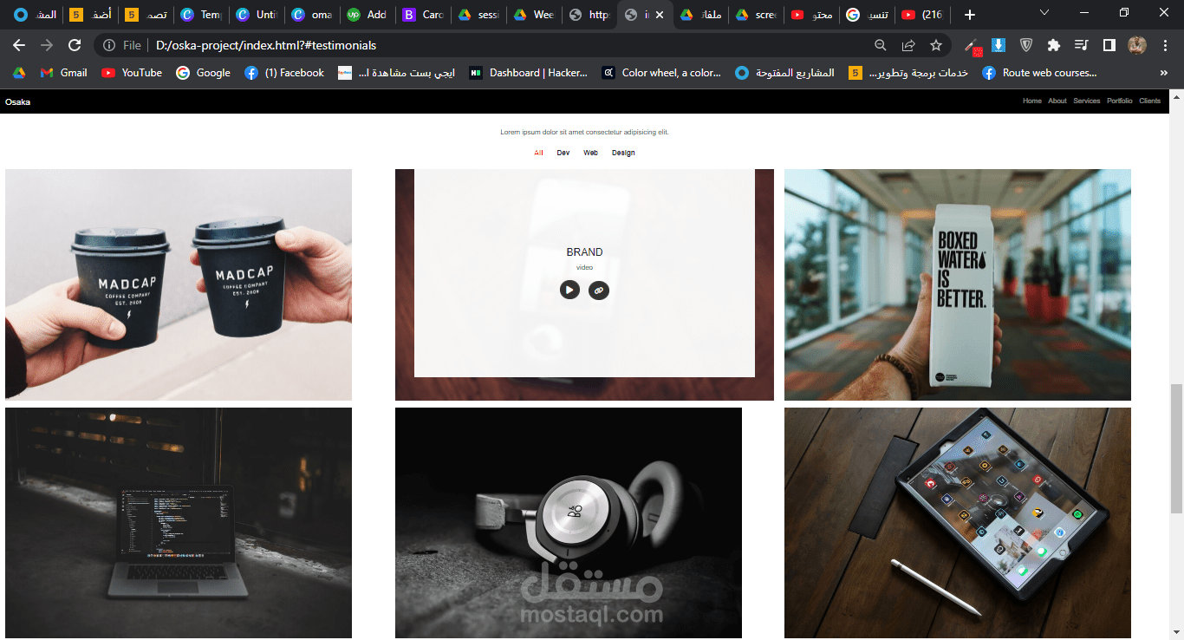The width and height of the screenshot is (1184, 640).
Task: Go to Portfolio in navbar
Action: 1119,101
